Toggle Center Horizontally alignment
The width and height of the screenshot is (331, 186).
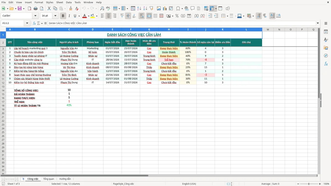108,16
